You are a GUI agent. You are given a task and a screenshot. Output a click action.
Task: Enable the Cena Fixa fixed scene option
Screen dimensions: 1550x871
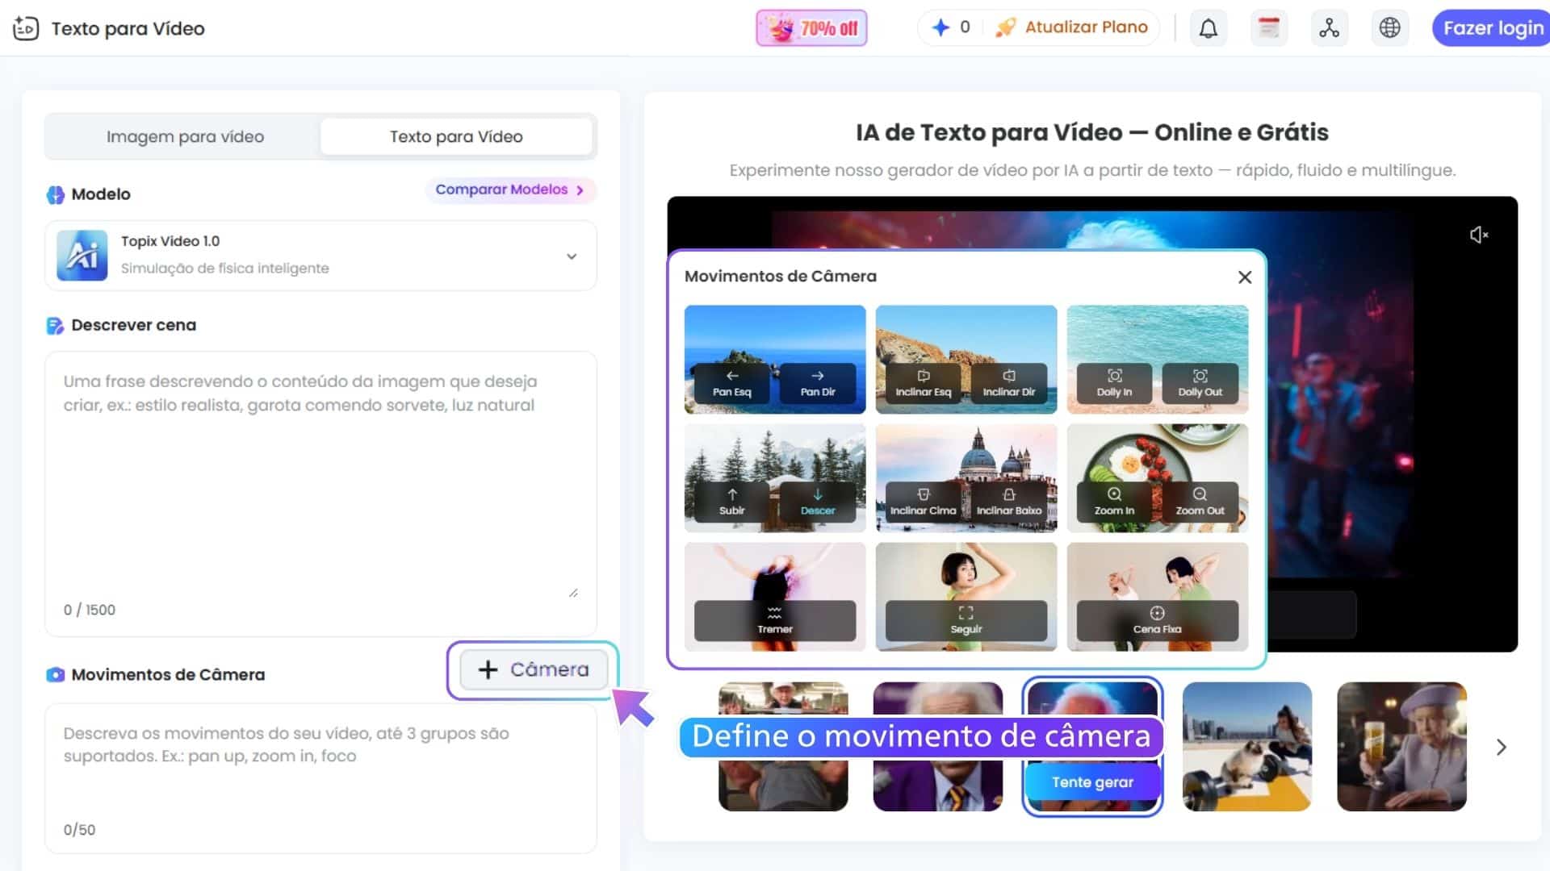[1157, 623]
